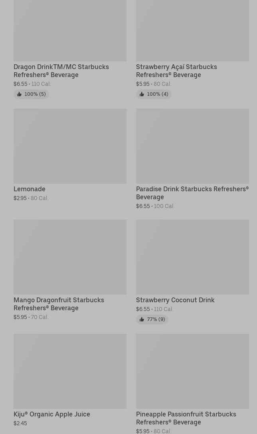This screenshot has height=434, width=257.
Task: Open the Lemonade product image
Action: pyautogui.click(x=70, y=146)
